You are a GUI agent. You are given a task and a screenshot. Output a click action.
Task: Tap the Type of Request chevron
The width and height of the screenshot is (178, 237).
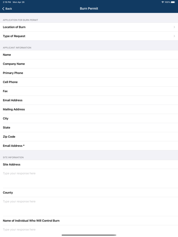point(174,36)
